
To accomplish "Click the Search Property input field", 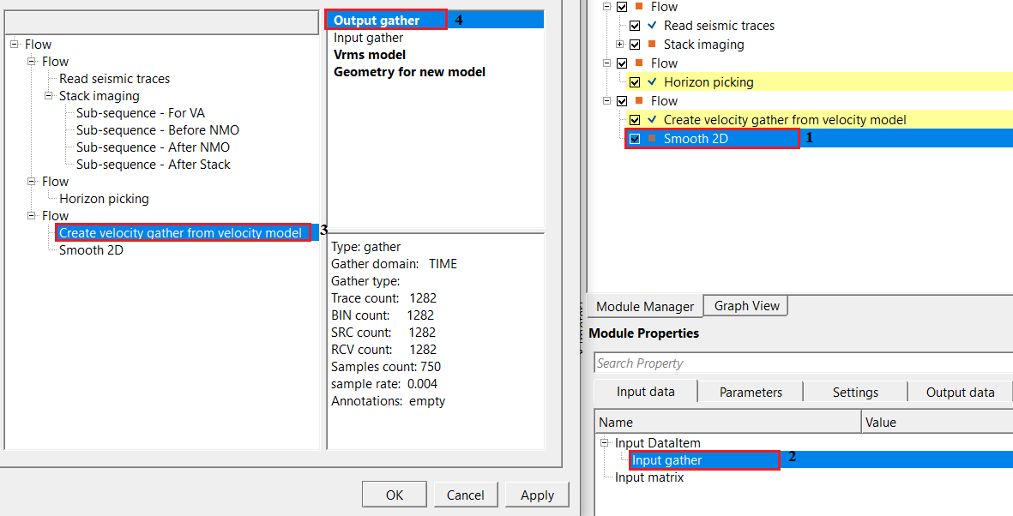I will (803, 363).
